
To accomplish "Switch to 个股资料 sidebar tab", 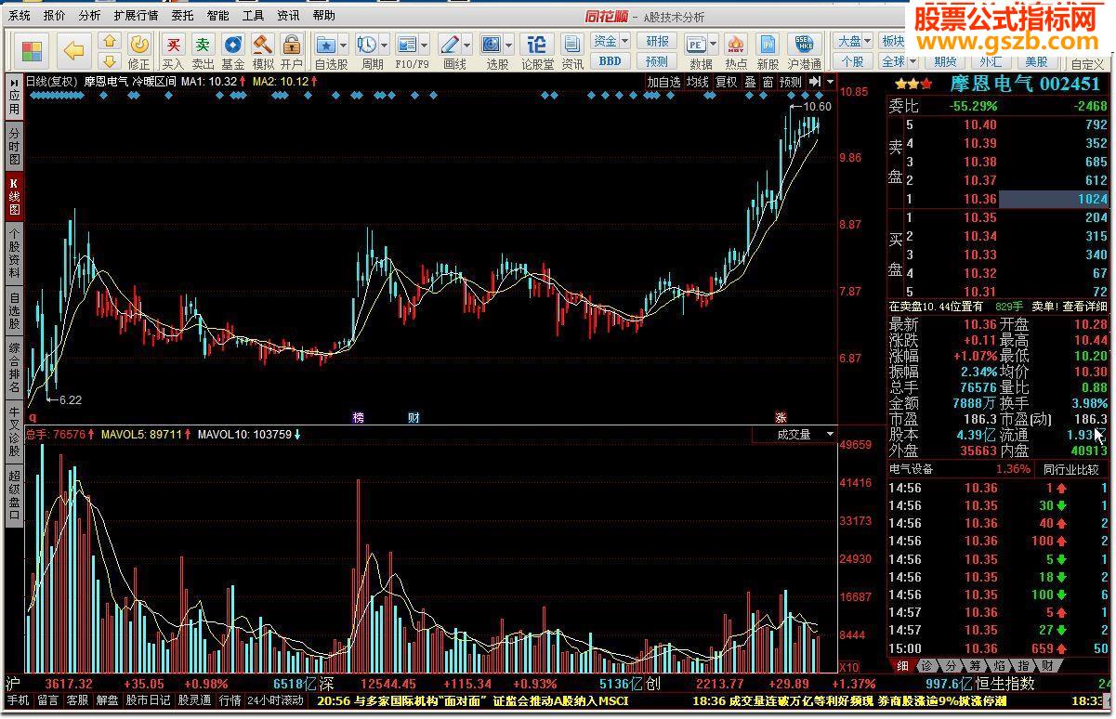I will tap(14, 253).
